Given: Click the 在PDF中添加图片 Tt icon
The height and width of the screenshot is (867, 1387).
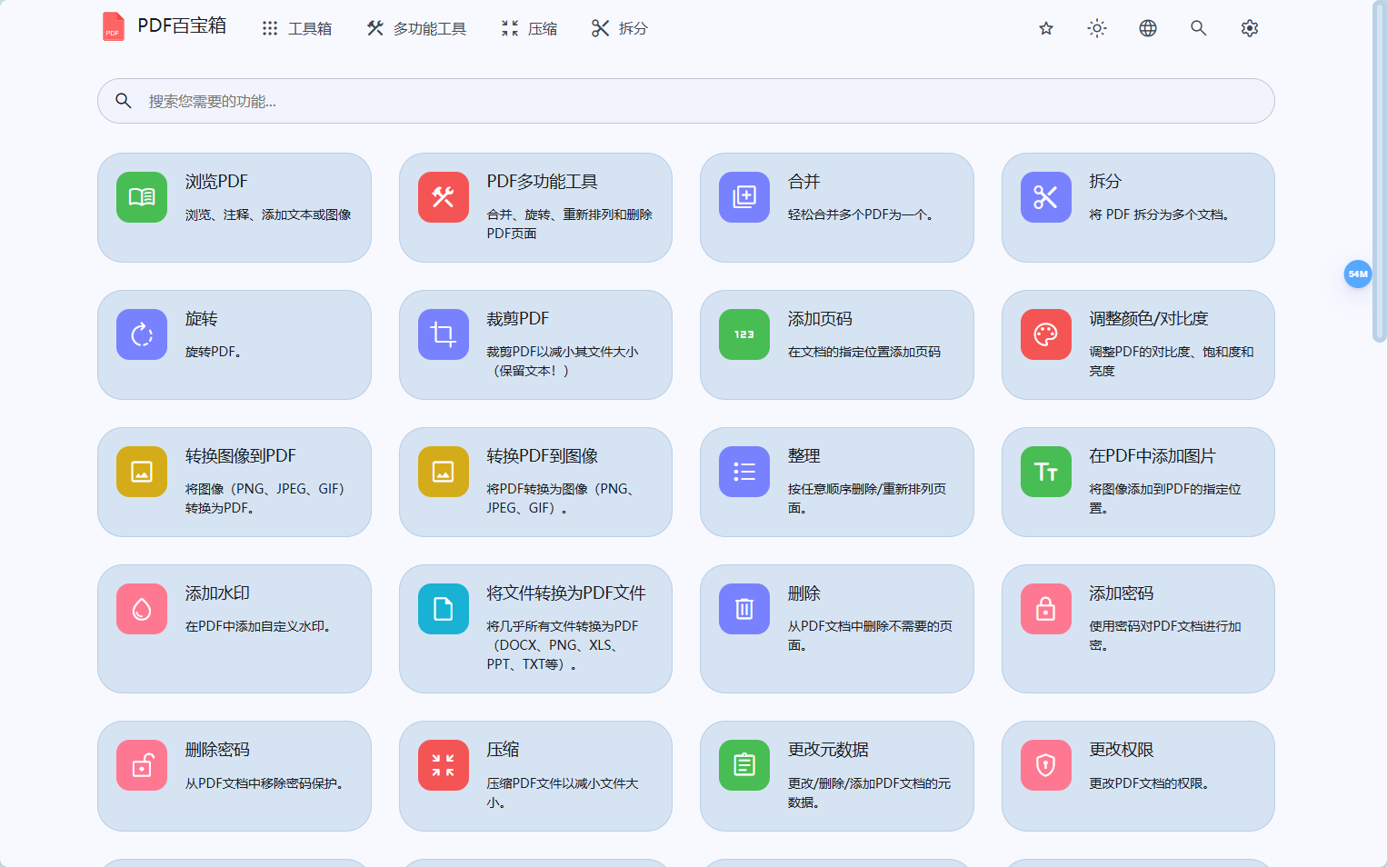Looking at the screenshot, I should coord(1046,472).
